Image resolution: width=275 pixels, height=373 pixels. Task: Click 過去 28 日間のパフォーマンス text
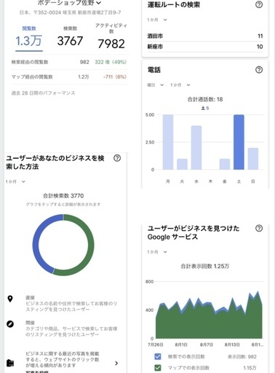point(43,93)
